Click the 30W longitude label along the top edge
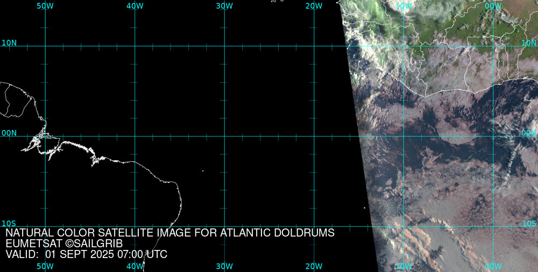538x272 pixels. pos(224,6)
